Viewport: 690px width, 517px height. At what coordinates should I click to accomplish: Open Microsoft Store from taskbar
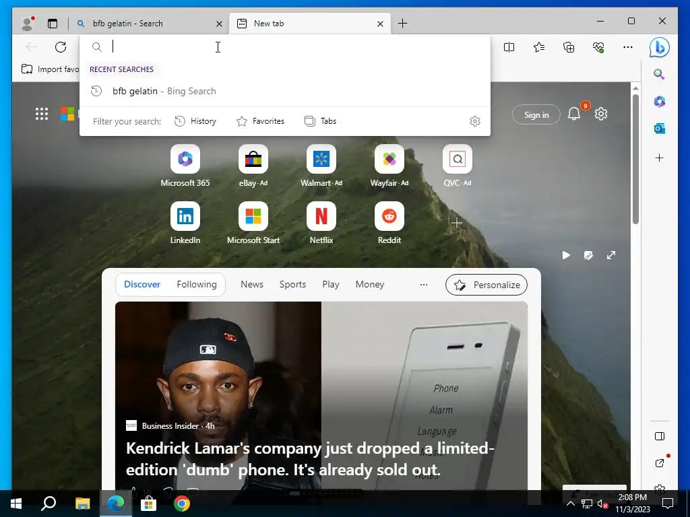(148, 504)
